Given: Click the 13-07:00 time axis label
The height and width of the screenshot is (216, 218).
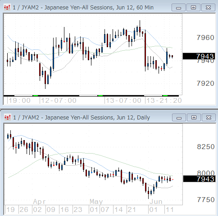Looking at the screenshot, I should [123, 101].
